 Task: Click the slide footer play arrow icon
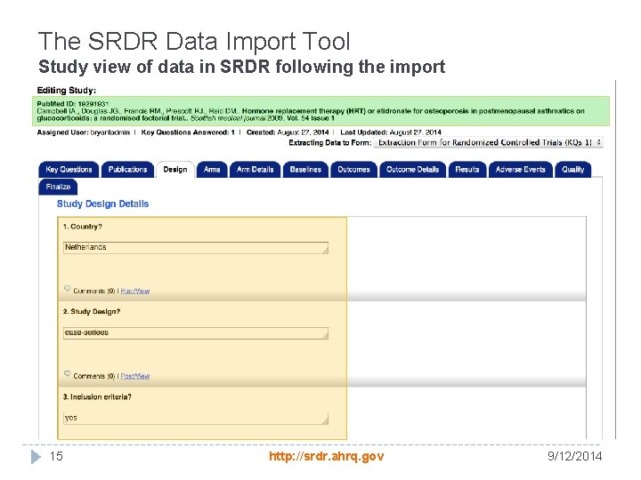coord(36,456)
